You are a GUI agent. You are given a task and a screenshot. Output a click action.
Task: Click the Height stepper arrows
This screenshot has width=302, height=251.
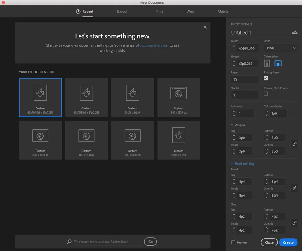[234, 64]
